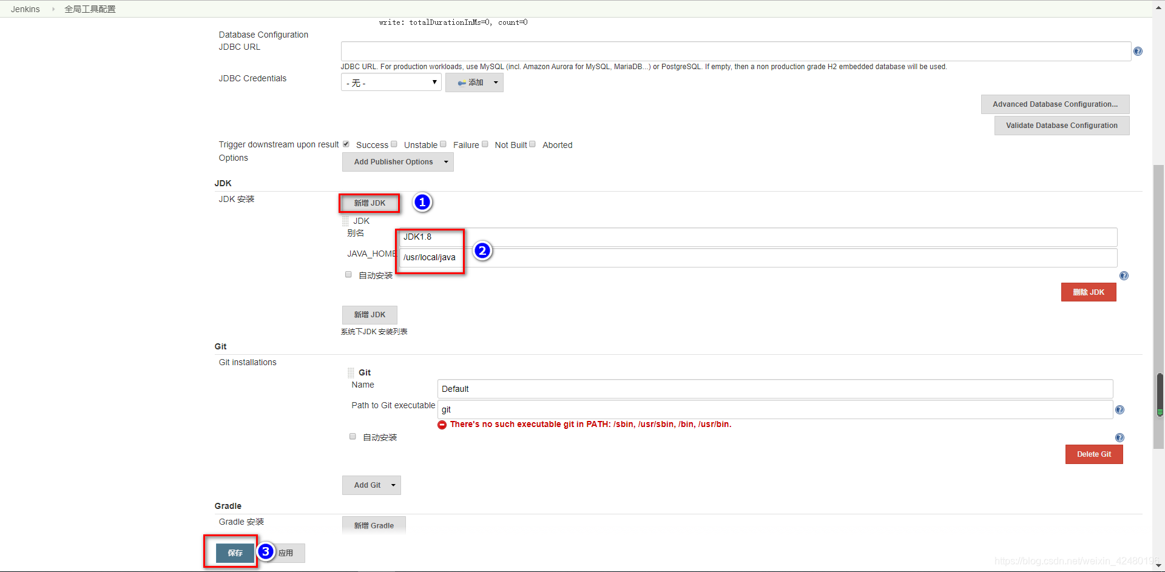Click breadcrumb arrow after Jenkins
The image size is (1165, 572).
pos(53,9)
